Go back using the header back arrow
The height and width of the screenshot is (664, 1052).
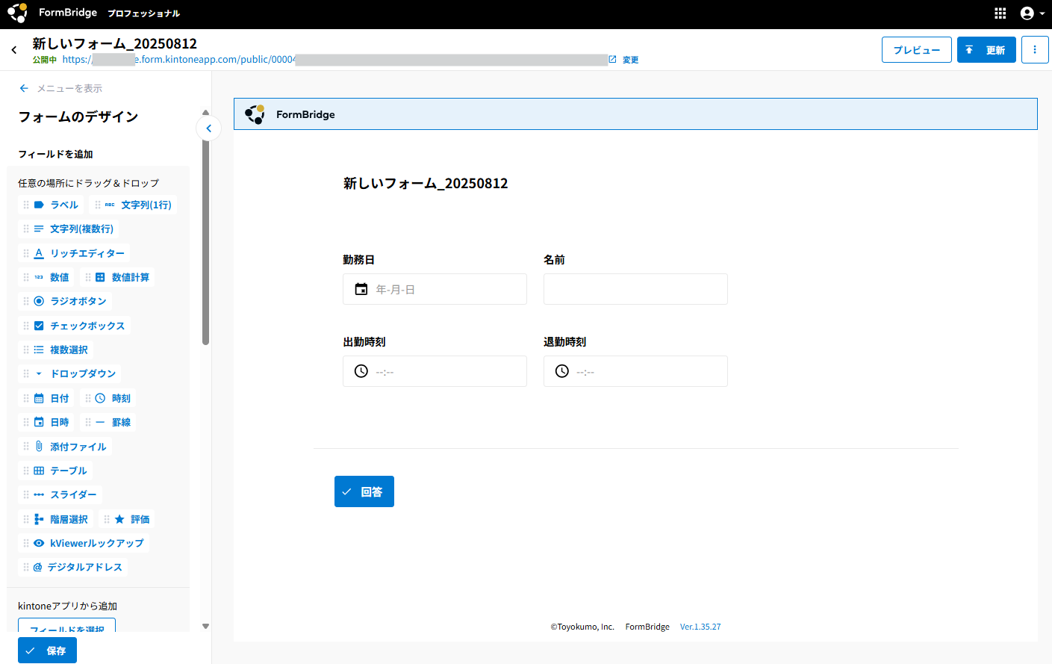pyautogui.click(x=14, y=50)
